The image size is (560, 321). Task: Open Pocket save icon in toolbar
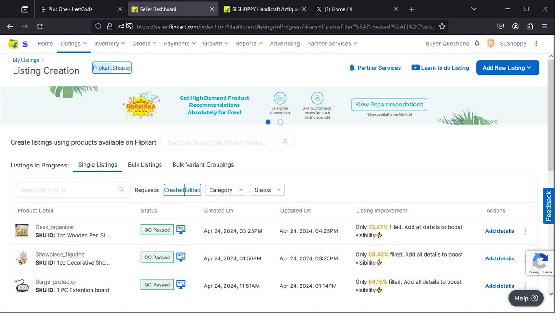coord(500,27)
